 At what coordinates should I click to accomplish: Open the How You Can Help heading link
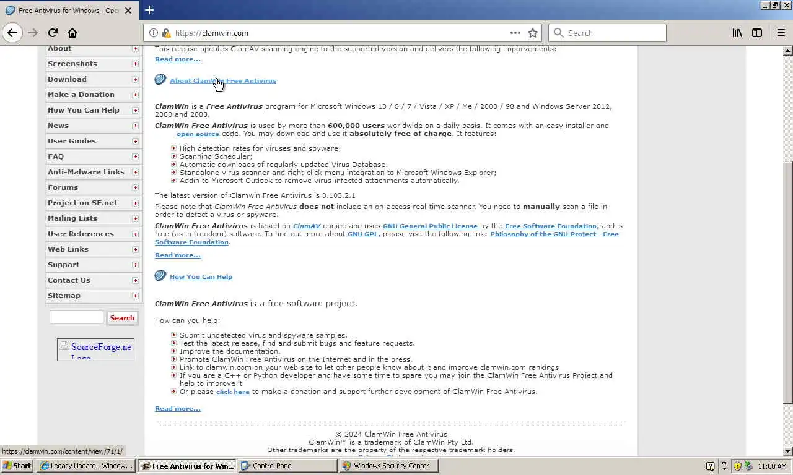click(201, 276)
